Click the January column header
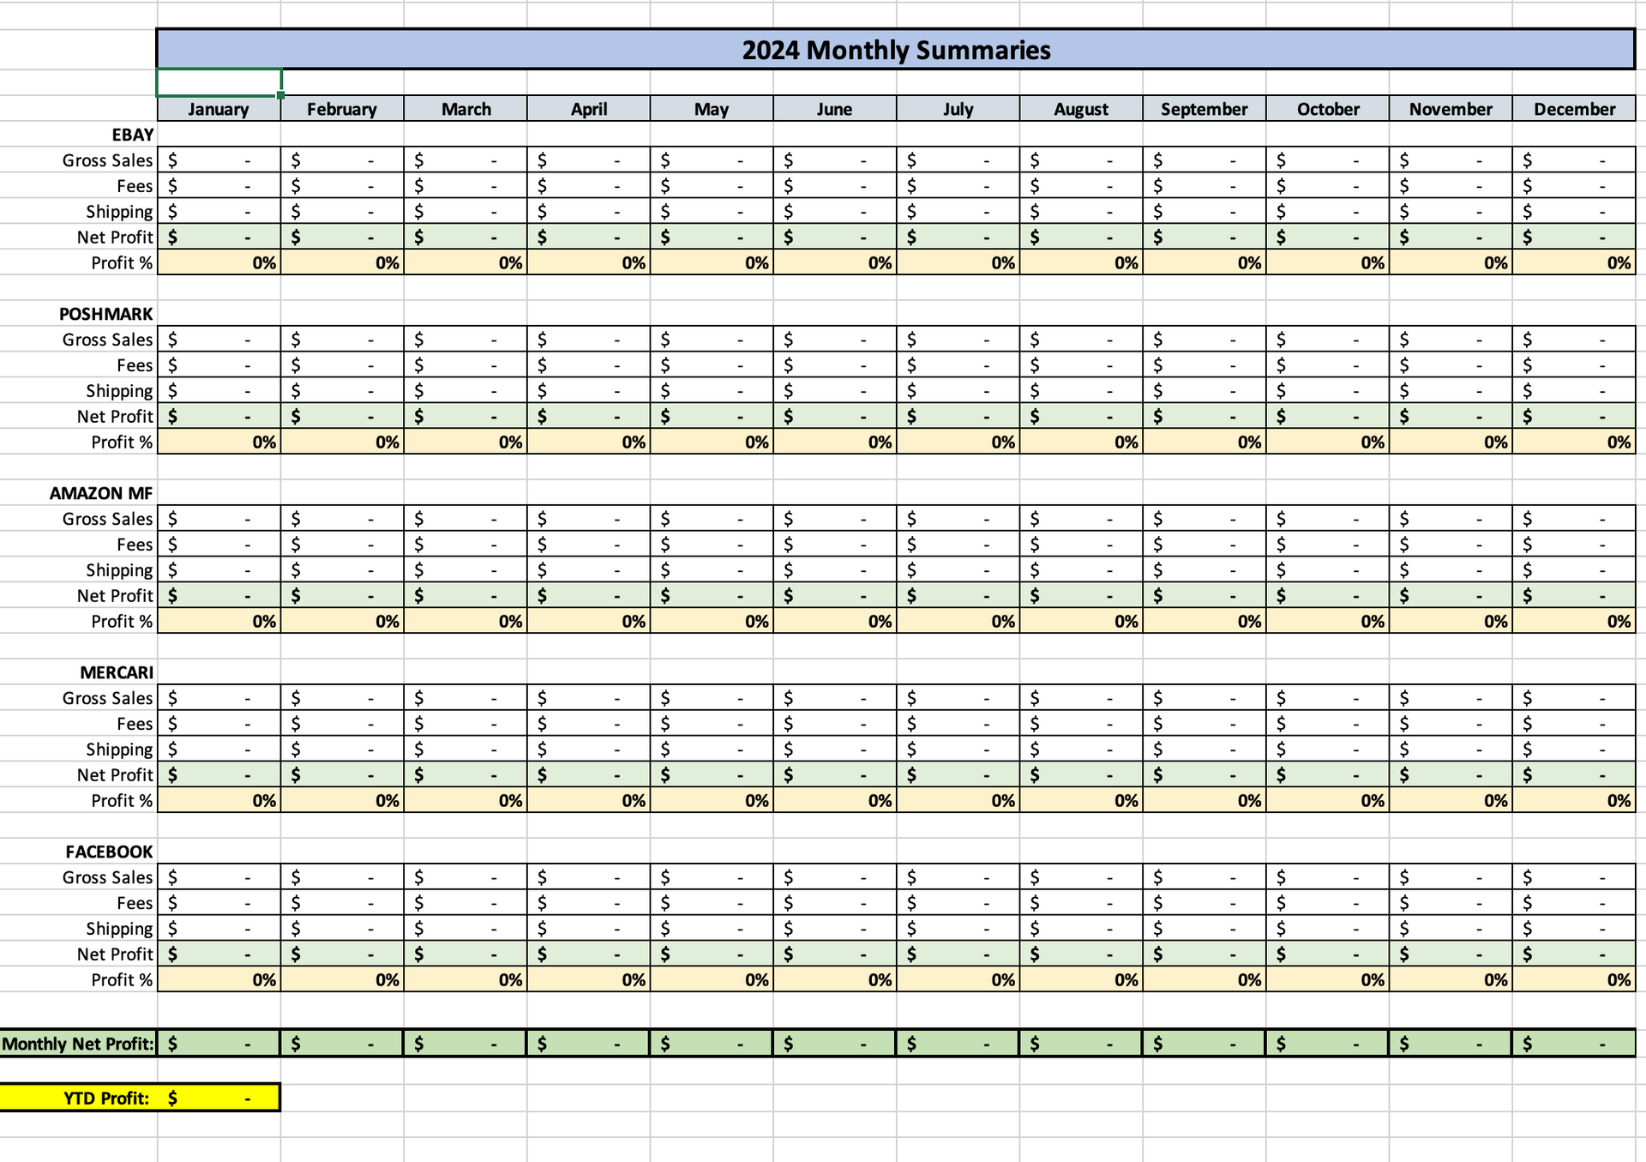This screenshot has height=1162, width=1646. [219, 109]
